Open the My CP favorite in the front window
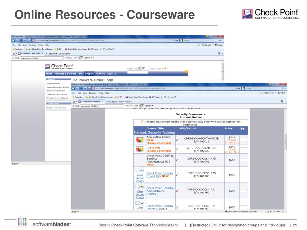Viewport: 307px width, 230px height. tap(172, 97)
